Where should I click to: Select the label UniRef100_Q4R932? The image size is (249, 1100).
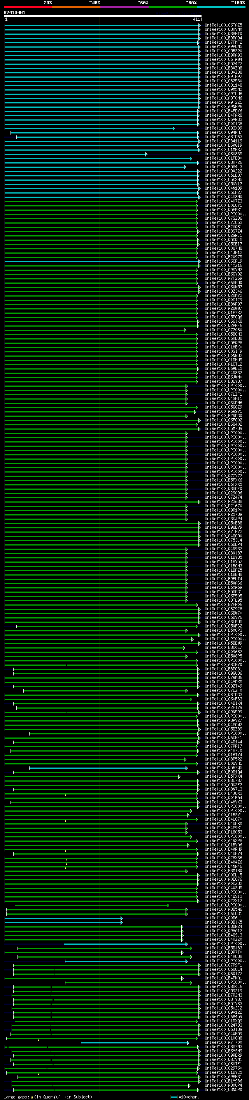[223, 549]
